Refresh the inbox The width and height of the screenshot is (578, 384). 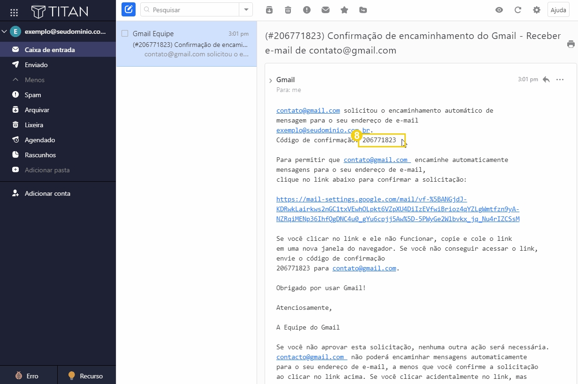pos(517,9)
